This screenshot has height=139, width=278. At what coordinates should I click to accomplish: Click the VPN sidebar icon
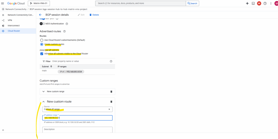(3, 20)
